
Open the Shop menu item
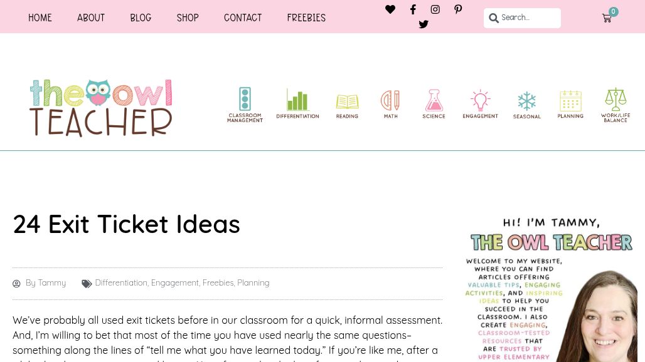pos(188,18)
